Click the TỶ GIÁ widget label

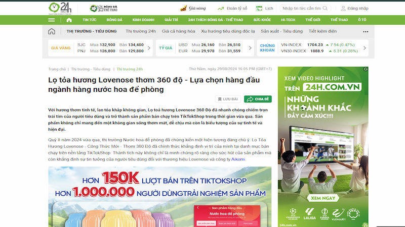(x=166, y=48)
